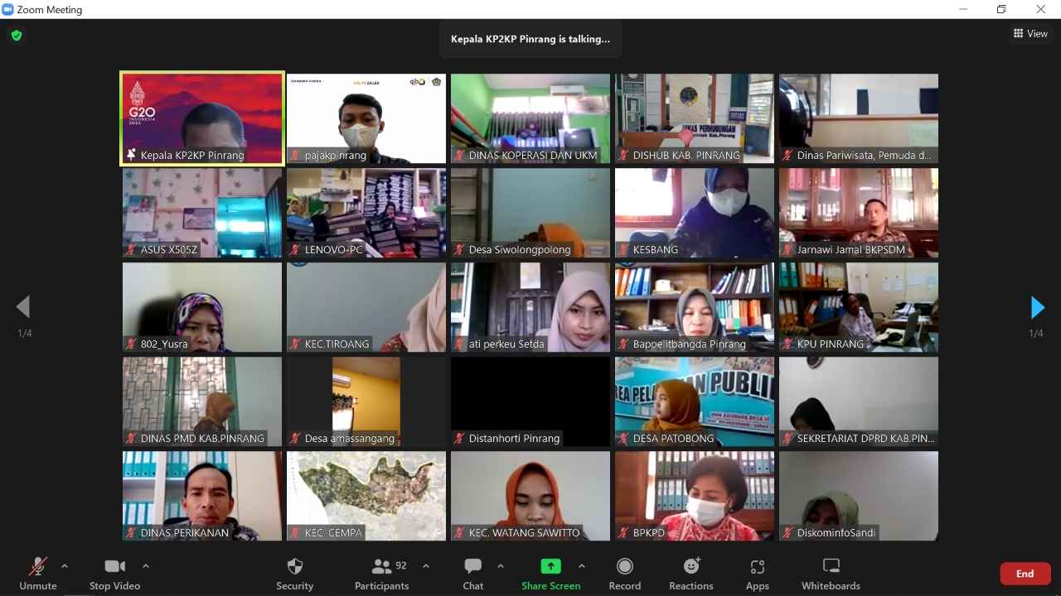Select the Kepala KP2KP Pinrang video tile

click(202, 118)
